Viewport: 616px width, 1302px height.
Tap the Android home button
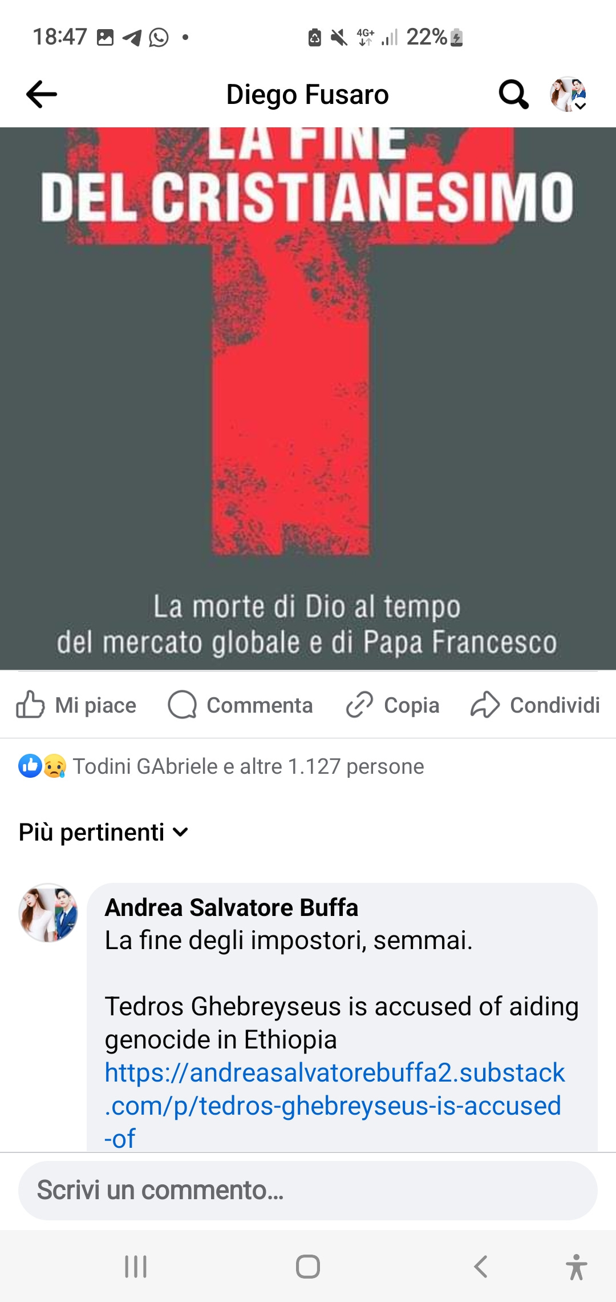[308, 1267]
